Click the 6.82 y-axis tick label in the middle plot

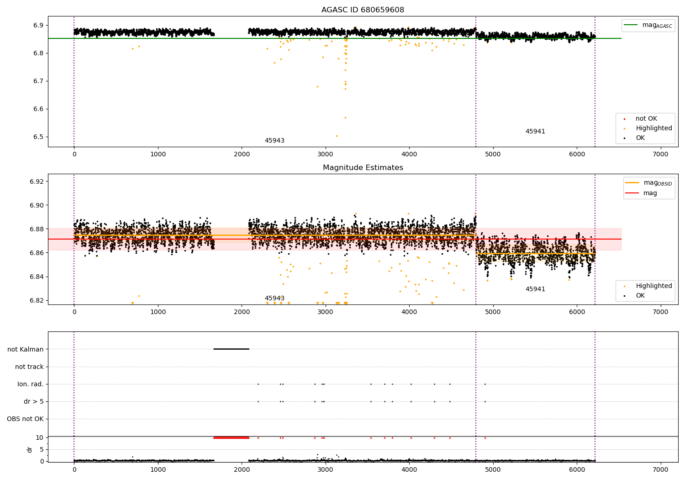click(37, 300)
